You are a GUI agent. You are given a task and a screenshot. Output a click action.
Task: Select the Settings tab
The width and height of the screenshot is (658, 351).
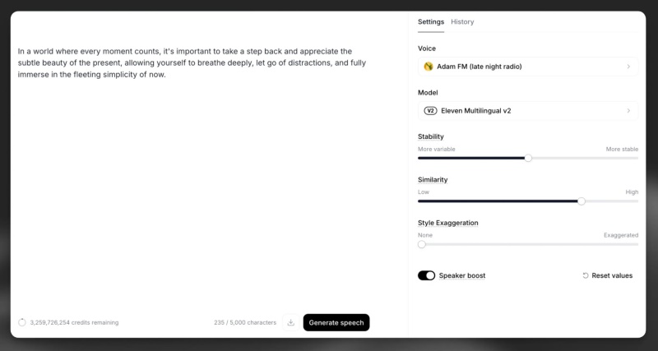430,21
